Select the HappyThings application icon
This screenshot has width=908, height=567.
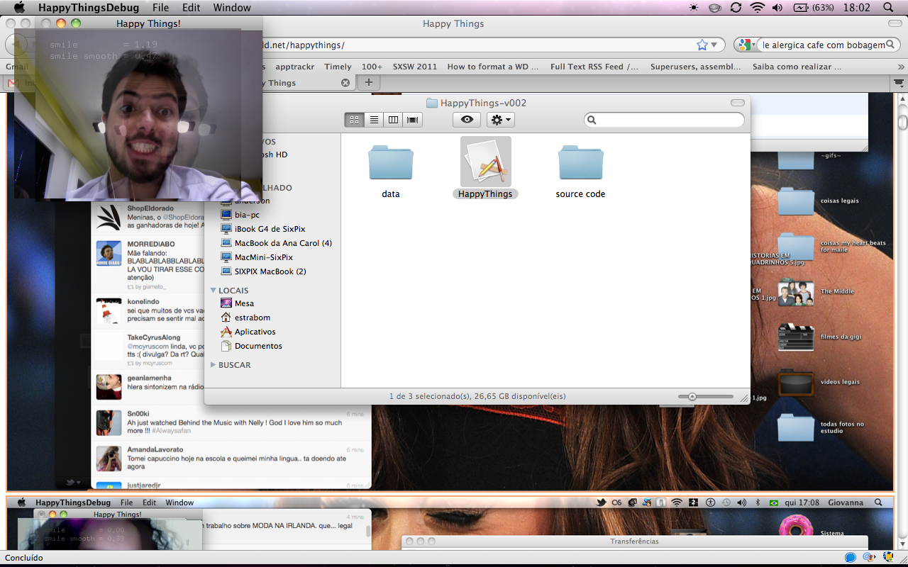[486, 162]
